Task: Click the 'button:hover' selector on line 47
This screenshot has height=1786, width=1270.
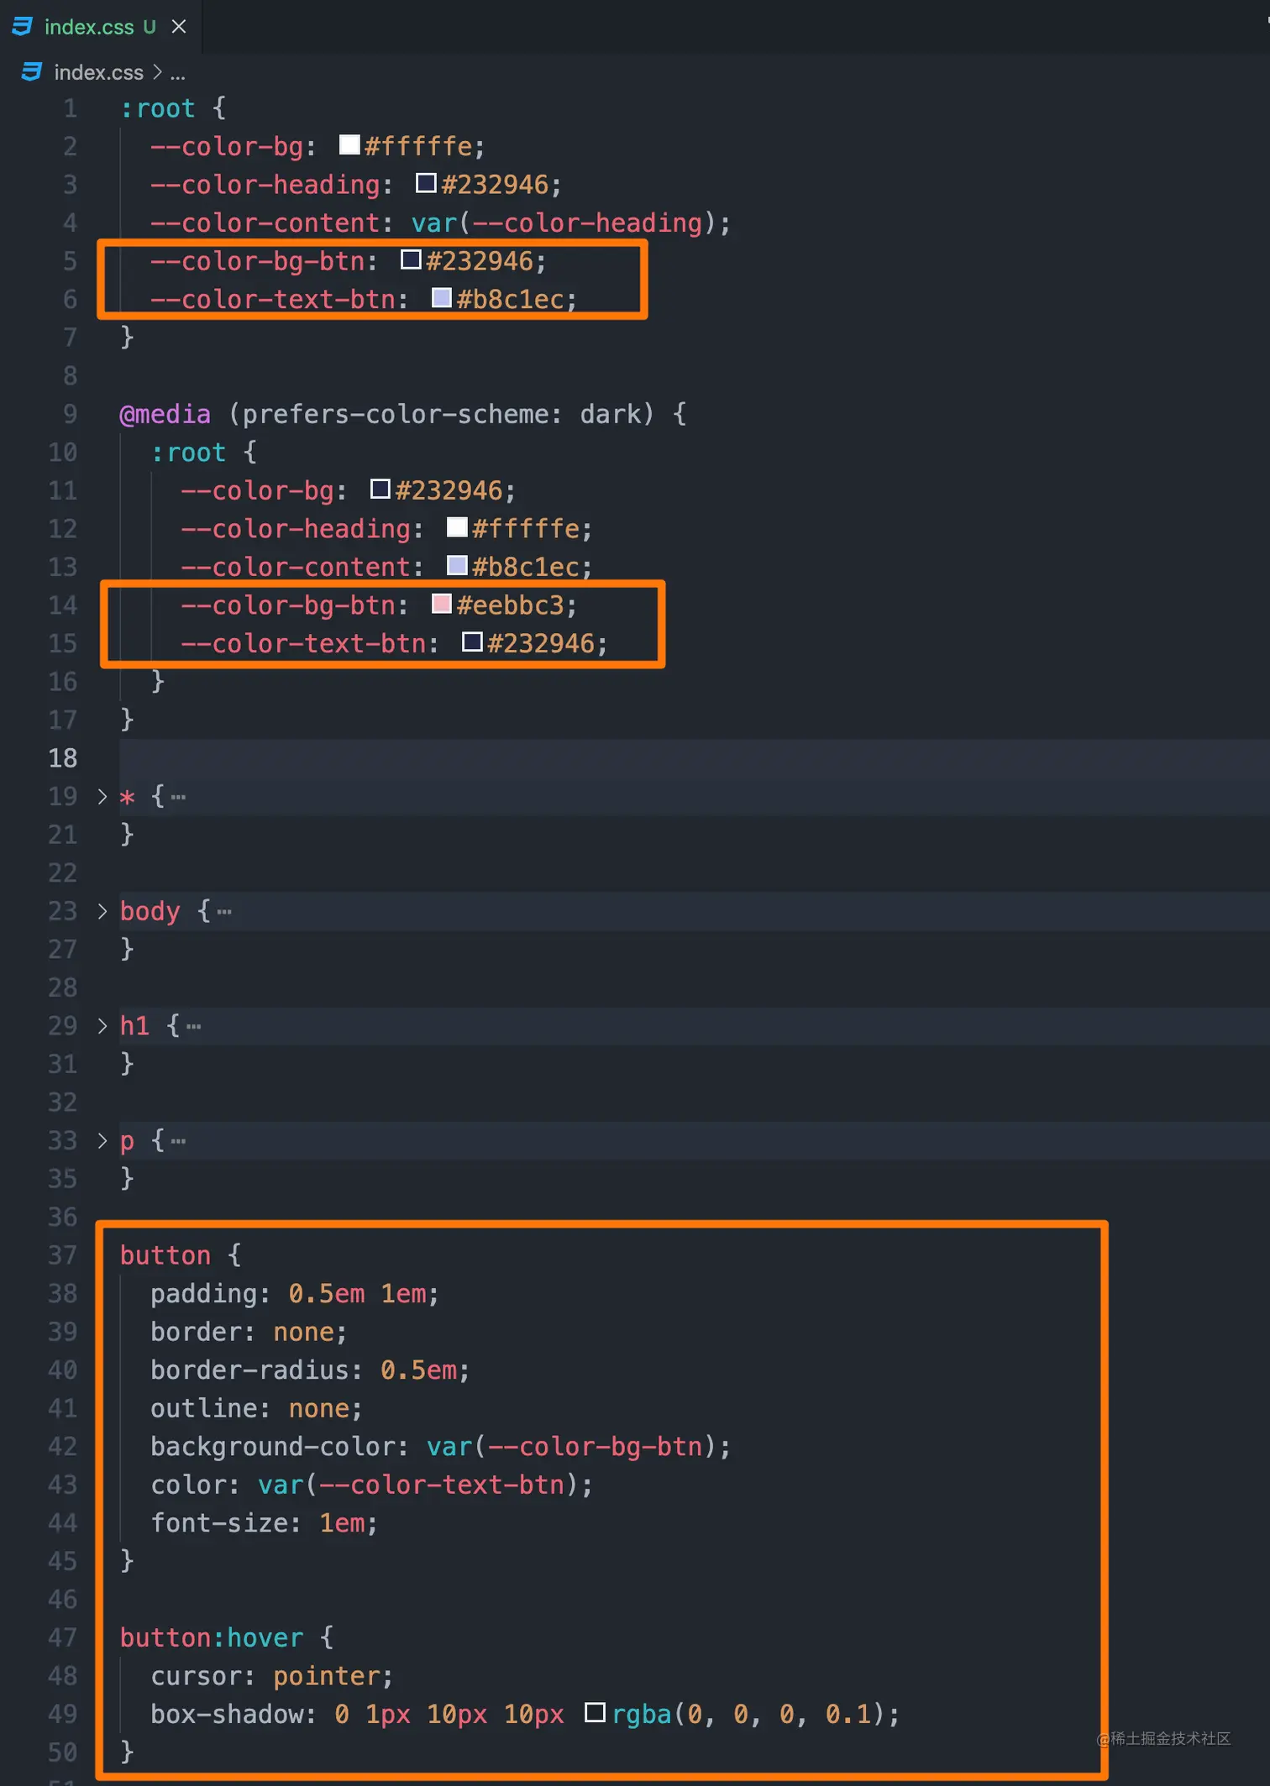Action: coord(212,1637)
